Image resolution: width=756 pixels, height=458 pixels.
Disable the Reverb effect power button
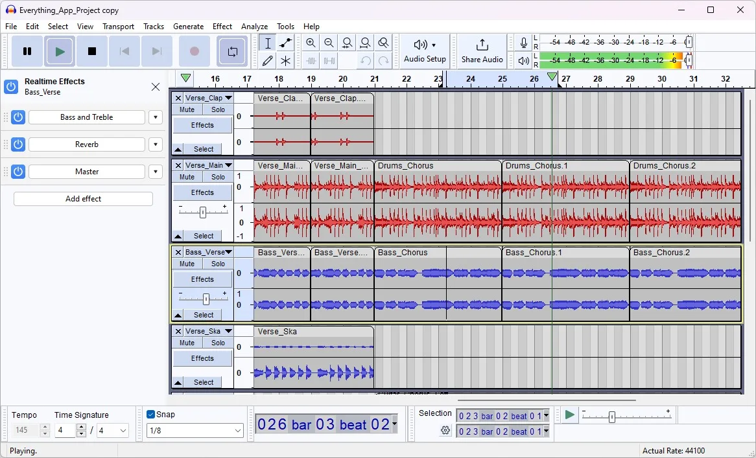pos(18,144)
